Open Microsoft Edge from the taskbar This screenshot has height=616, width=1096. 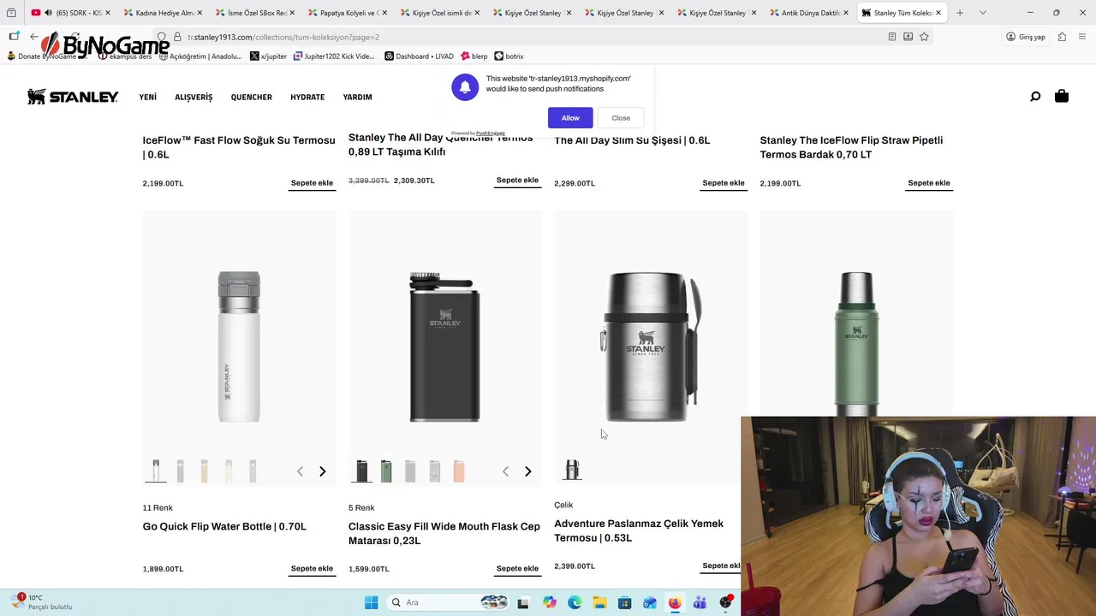[575, 602]
